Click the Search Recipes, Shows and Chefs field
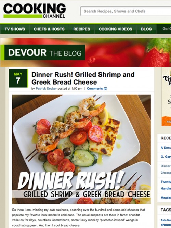Screen dimensions: 171x228 [126, 11]
